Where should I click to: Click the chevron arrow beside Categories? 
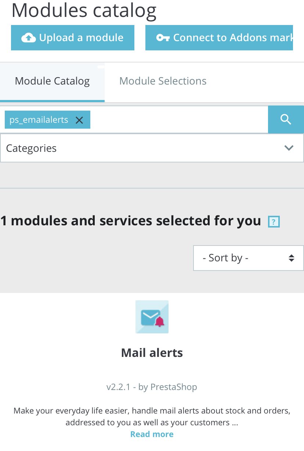coord(289,148)
